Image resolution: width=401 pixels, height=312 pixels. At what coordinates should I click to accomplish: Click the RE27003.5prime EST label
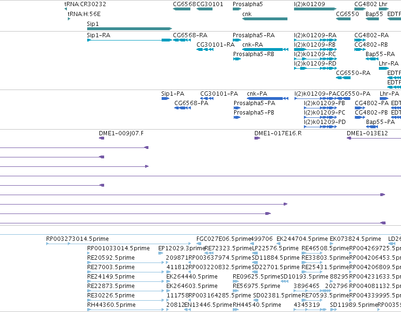click(x=111, y=267)
